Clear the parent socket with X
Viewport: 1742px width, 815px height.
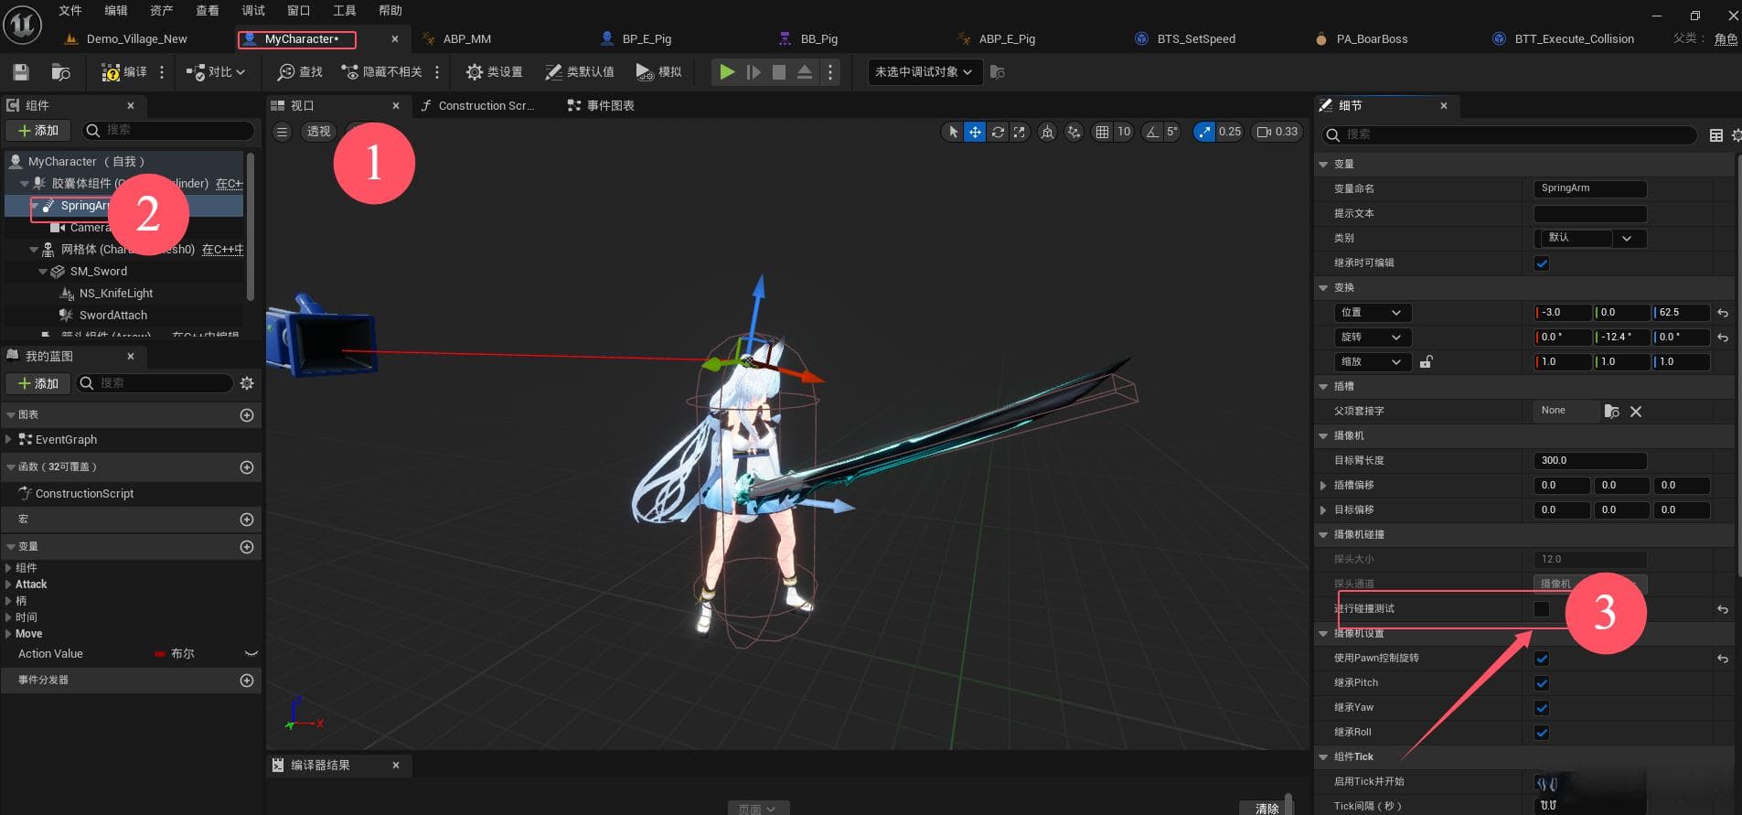tap(1636, 412)
